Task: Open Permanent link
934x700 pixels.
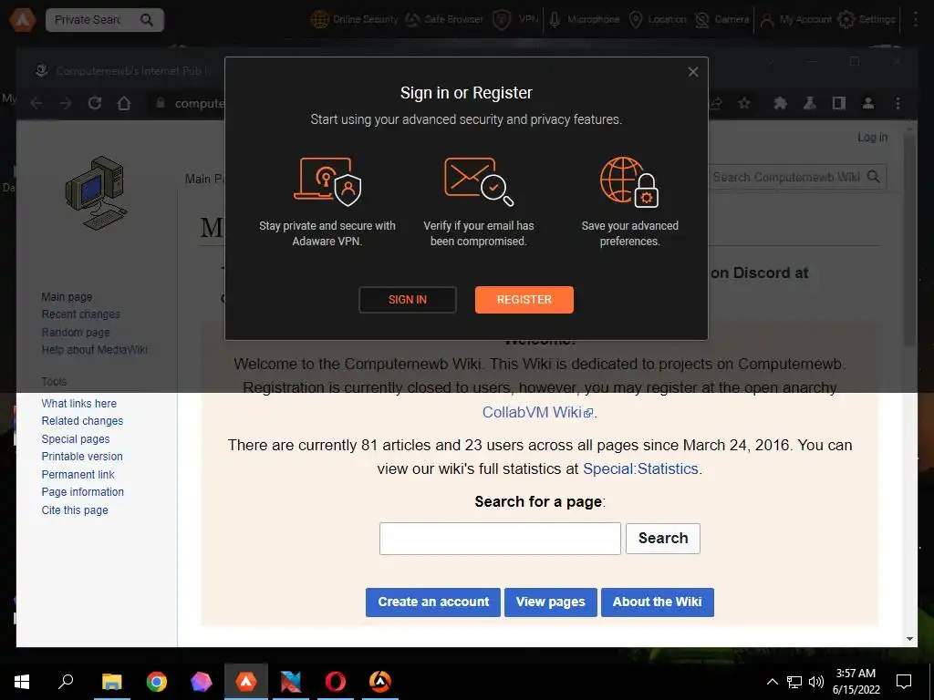Action: point(78,474)
